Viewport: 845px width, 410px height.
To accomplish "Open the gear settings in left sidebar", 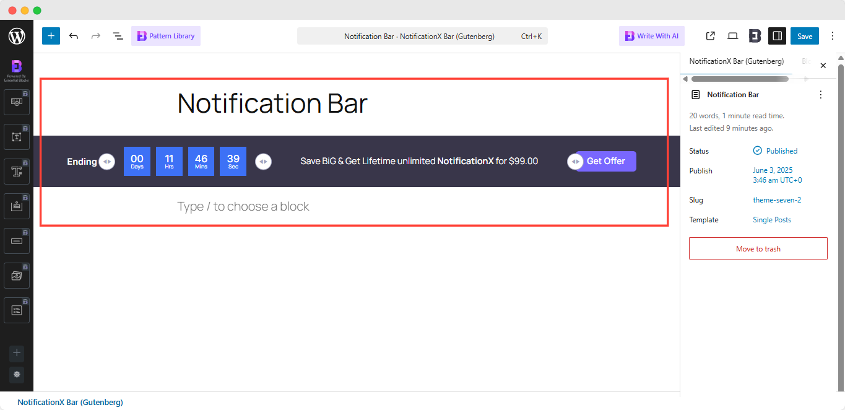I will coord(17,374).
